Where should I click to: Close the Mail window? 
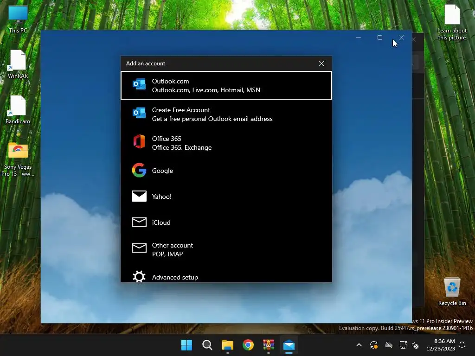[x=401, y=38]
